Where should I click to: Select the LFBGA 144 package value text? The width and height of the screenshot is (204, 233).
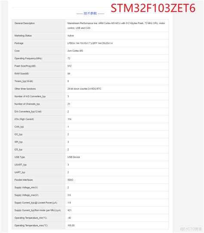pos(90,43)
